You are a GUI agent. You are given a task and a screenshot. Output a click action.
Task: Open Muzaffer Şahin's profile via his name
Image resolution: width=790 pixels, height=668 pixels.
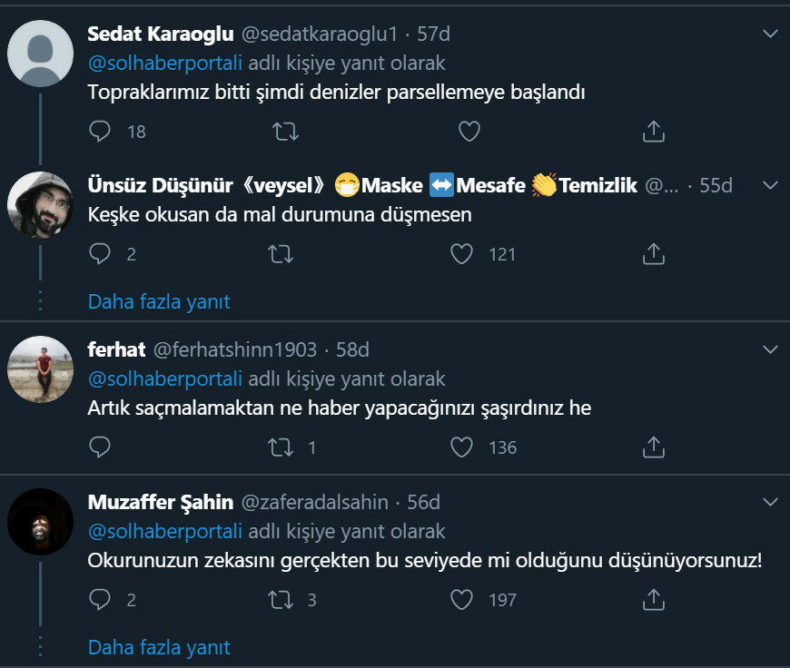click(161, 502)
